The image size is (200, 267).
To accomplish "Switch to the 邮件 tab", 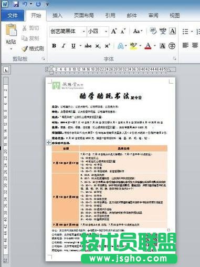I will coord(132,16).
